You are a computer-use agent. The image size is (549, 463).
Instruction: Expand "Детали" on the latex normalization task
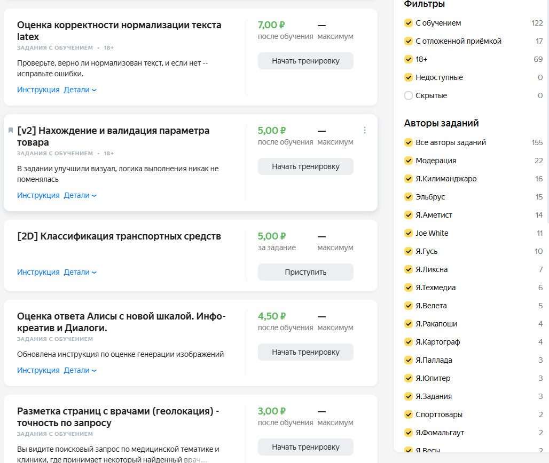[78, 90]
